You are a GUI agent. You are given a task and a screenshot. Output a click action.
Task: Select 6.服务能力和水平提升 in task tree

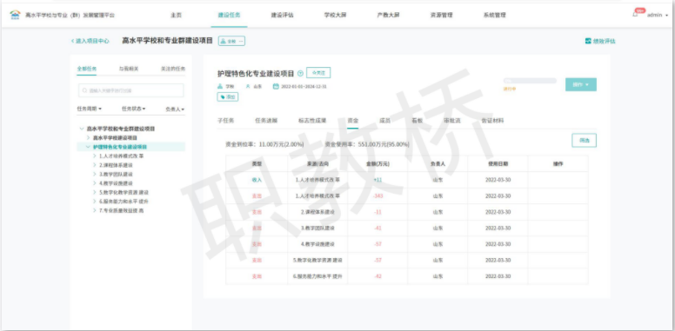[x=124, y=202]
